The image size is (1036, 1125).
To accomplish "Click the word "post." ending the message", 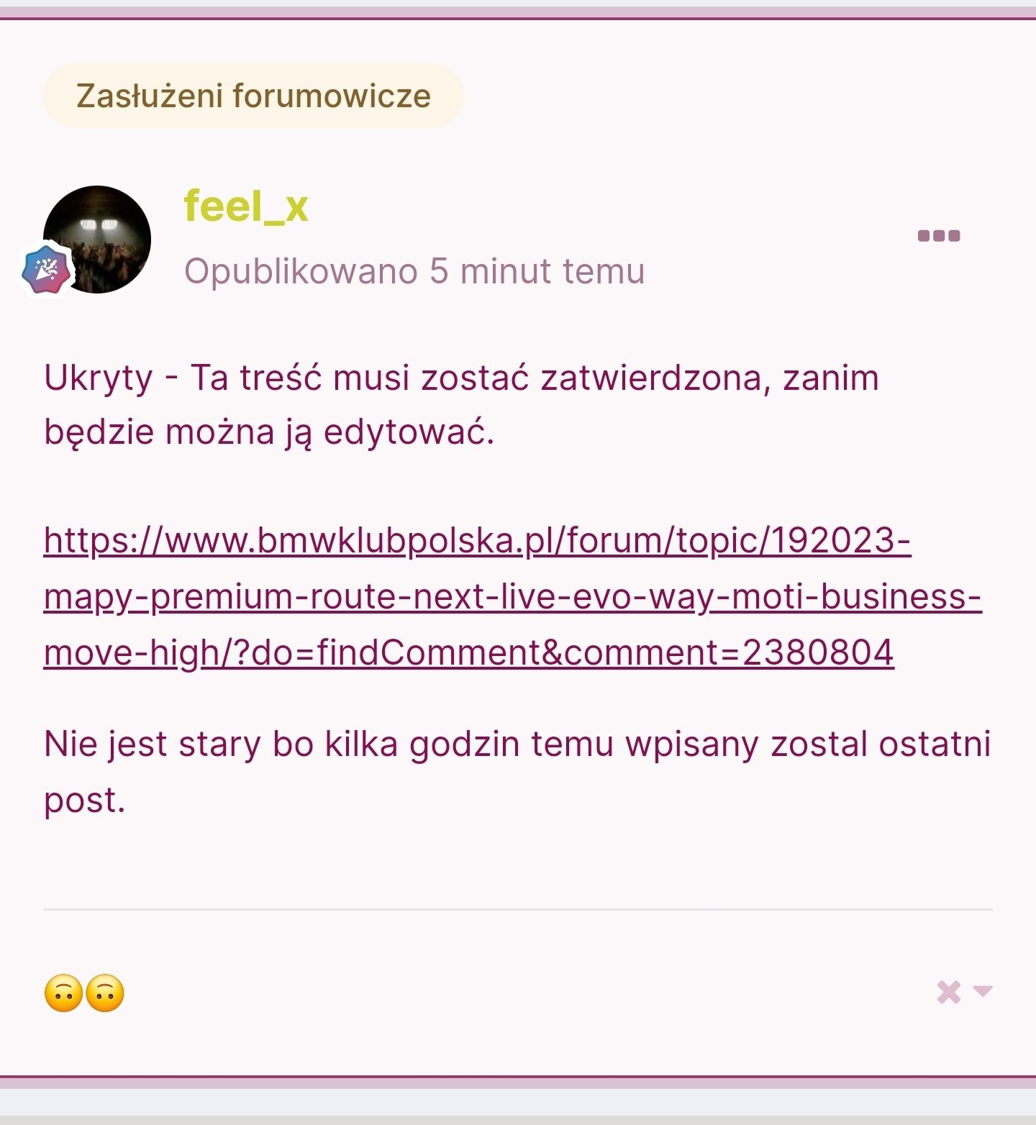I will tap(85, 801).
